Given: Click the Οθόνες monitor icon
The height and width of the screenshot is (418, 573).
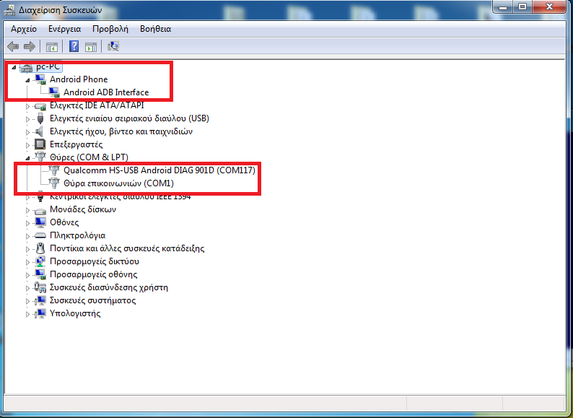Looking at the screenshot, I should point(40,222).
